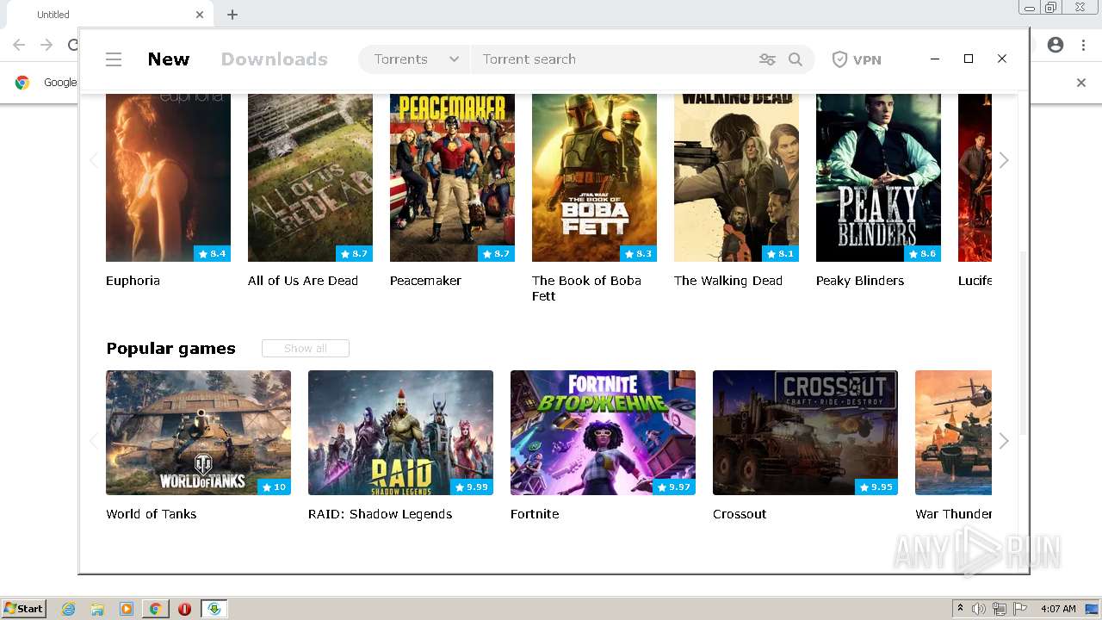Click the RAID: Shadow Legends title
Viewport: 1102px width, 620px height.
pos(380,514)
